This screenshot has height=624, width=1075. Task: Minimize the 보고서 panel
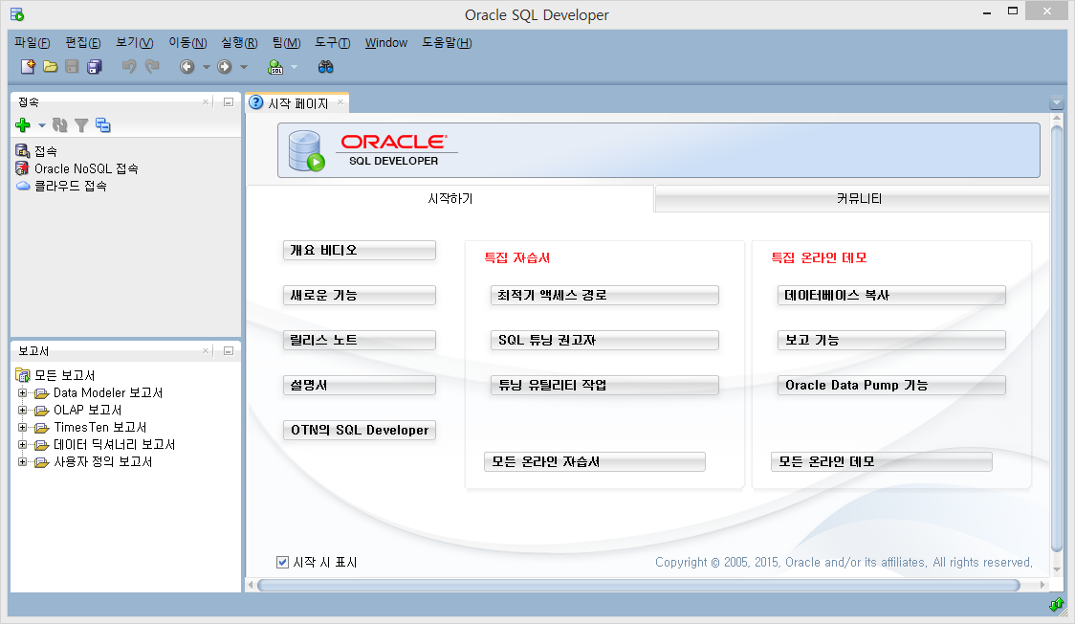pos(229,351)
